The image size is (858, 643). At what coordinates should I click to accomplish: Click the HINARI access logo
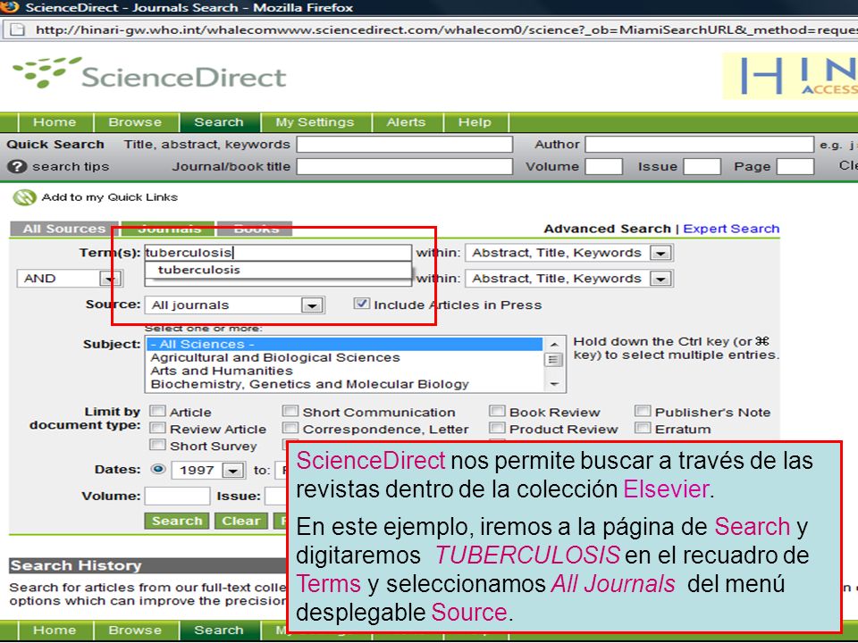click(x=790, y=76)
